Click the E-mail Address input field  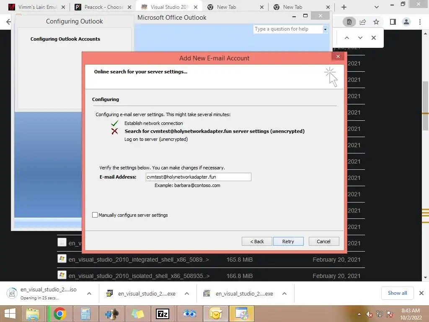coord(198,177)
